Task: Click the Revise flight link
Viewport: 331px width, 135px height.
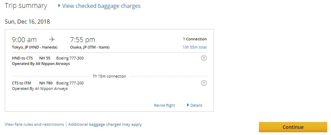Action: 164,105
